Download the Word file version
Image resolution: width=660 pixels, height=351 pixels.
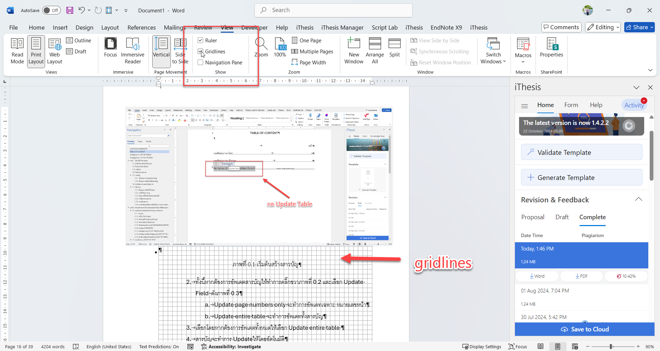pos(537,276)
